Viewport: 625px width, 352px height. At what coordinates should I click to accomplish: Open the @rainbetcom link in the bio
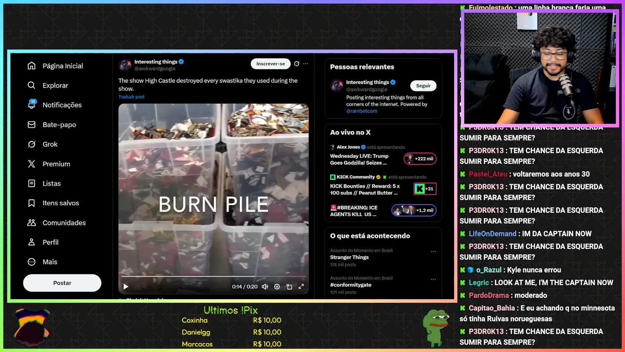[x=362, y=111]
